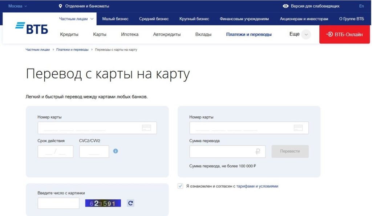Click the card icon in the sender card field

click(146, 128)
